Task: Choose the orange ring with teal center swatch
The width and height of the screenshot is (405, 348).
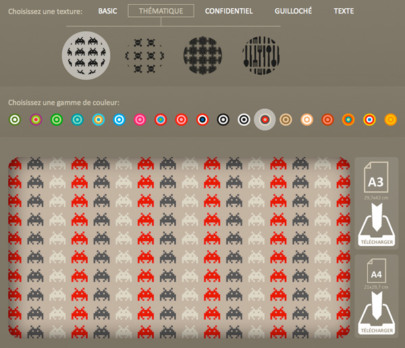Action: (348, 120)
